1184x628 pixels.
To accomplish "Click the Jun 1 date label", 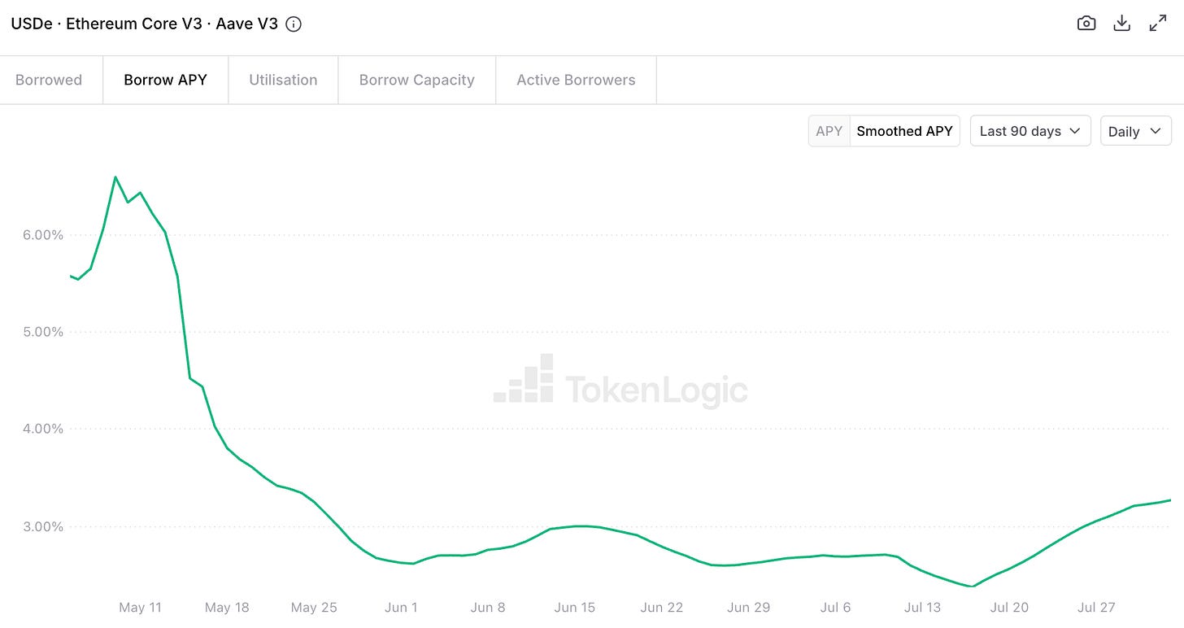I will [401, 607].
